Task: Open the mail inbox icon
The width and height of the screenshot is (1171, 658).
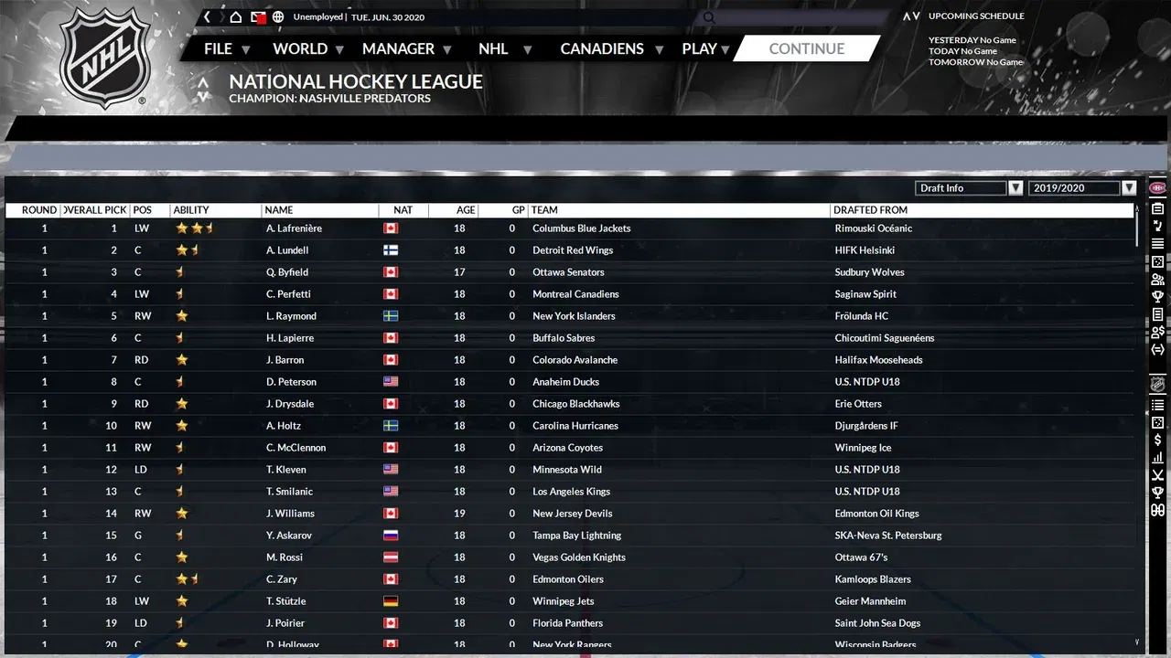Action: (x=258, y=17)
